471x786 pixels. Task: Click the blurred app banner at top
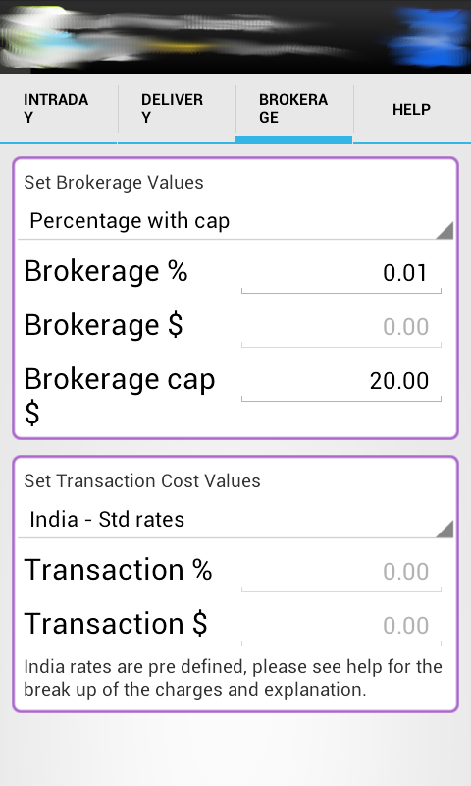tap(235, 37)
